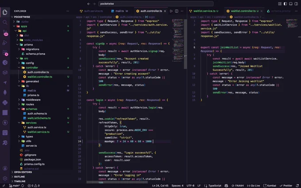Split the auth.controller.ts editor right
Screen dimensions: 301x188
(x=177, y=11)
